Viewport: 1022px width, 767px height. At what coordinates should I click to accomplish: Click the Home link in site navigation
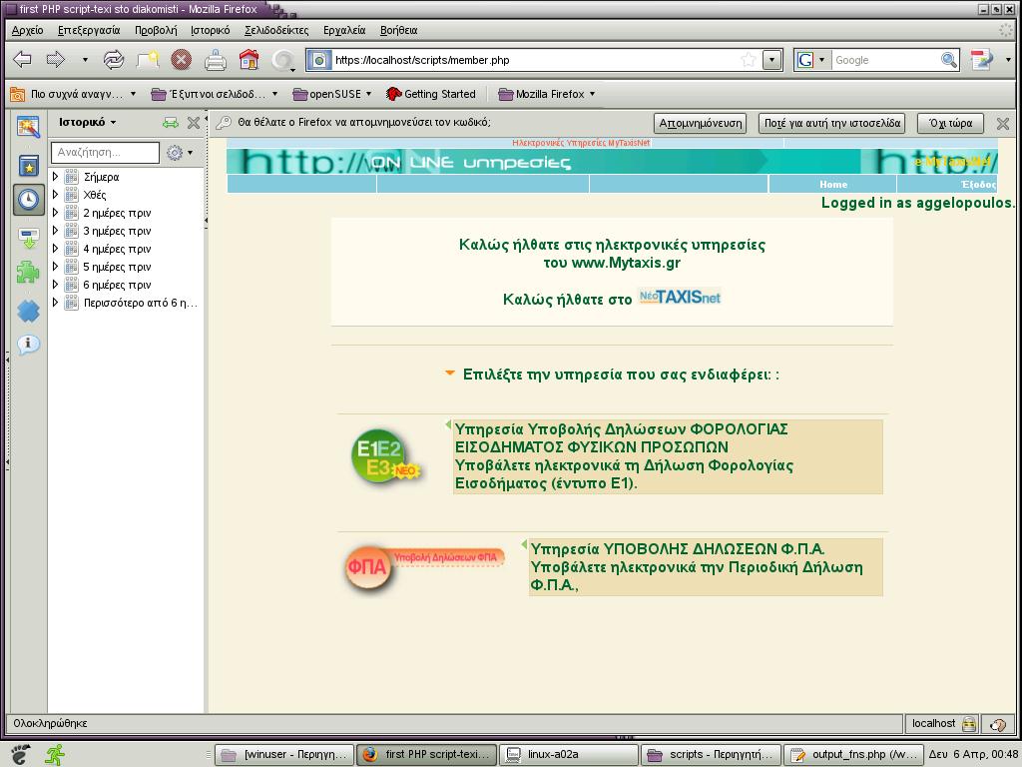point(833,185)
